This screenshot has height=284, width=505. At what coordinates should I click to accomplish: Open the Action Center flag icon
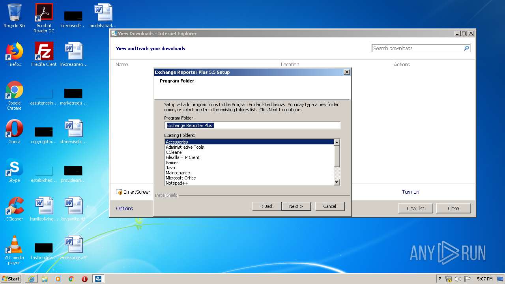467,279
